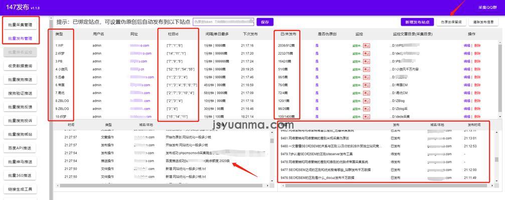
Task: Click the 清除发布信息 button
Action: coord(483,22)
